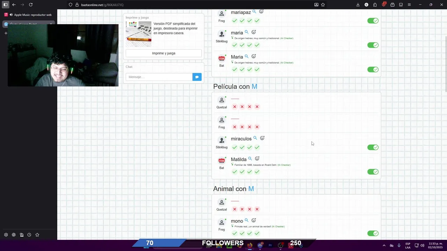Open the taskbar clock and date

pyautogui.click(x=436, y=245)
